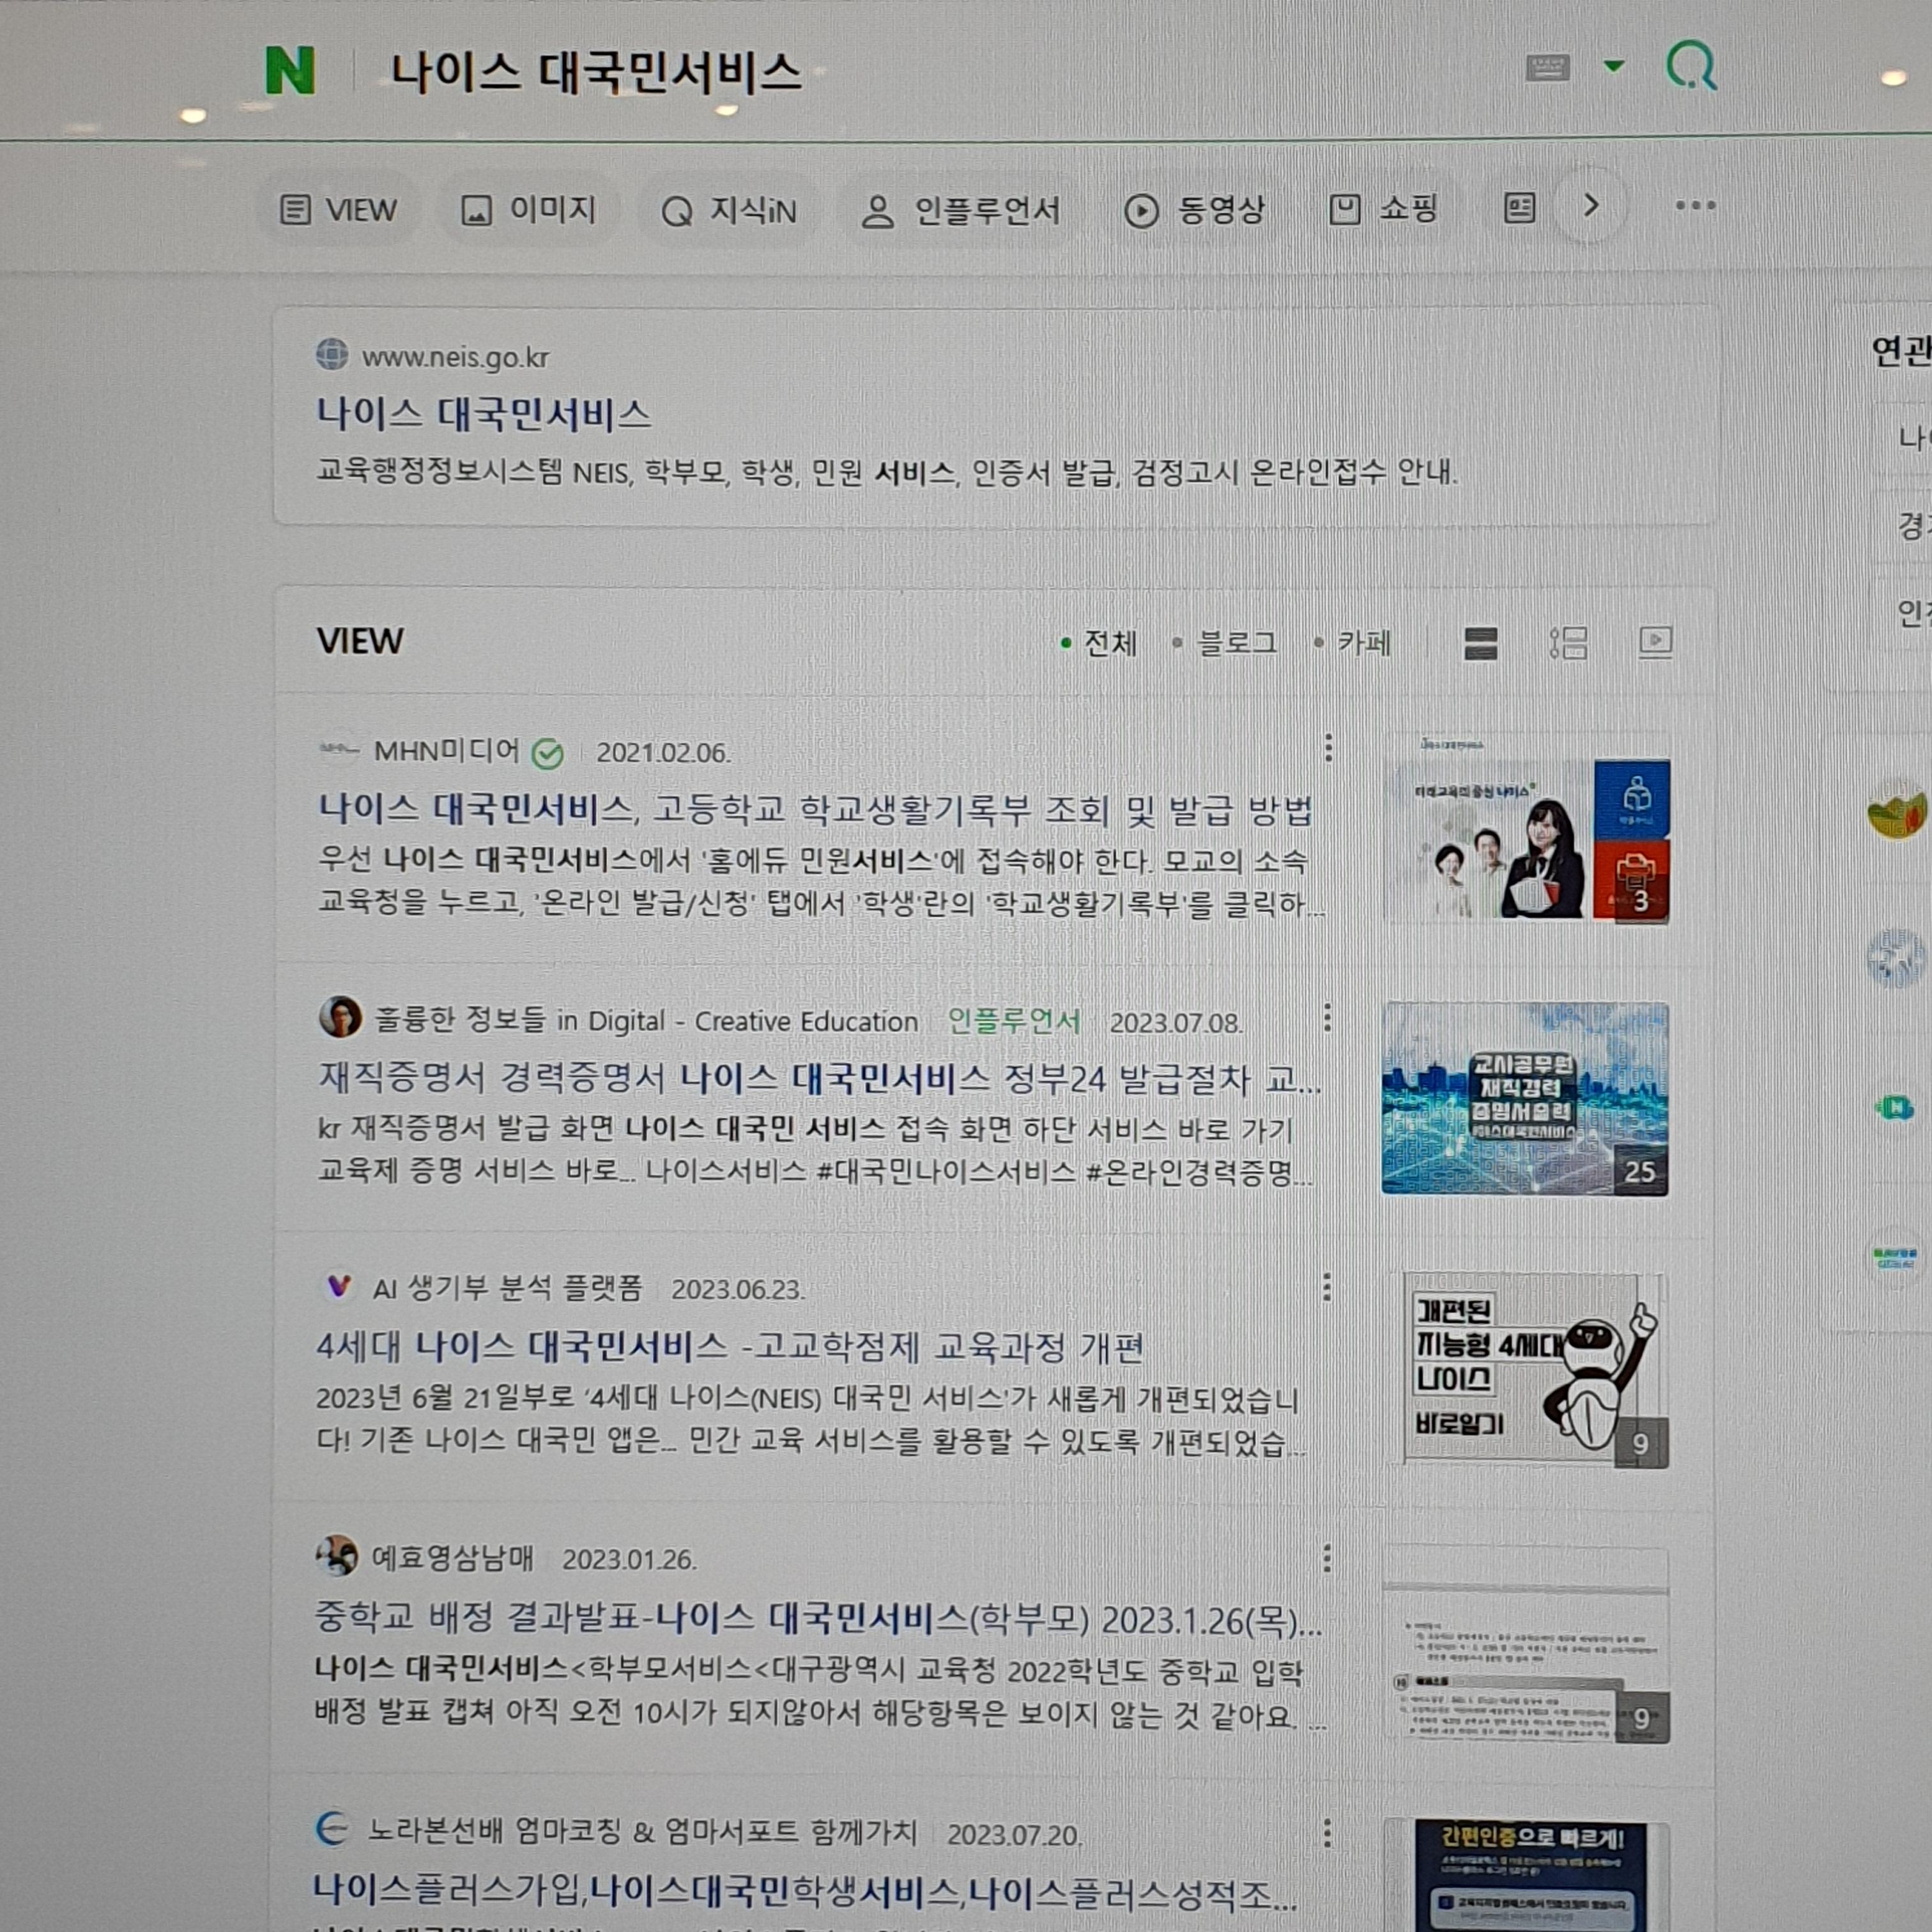Click 훌륭한 정보들 author avatar
This screenshot has height=1932, width=1932.
pos(340,1017)
